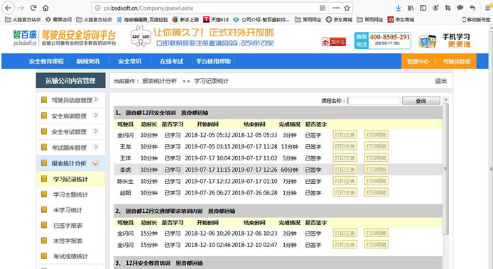Print 打印明细 for 赵阳 row
493x269 pixels.
[376, 192]
